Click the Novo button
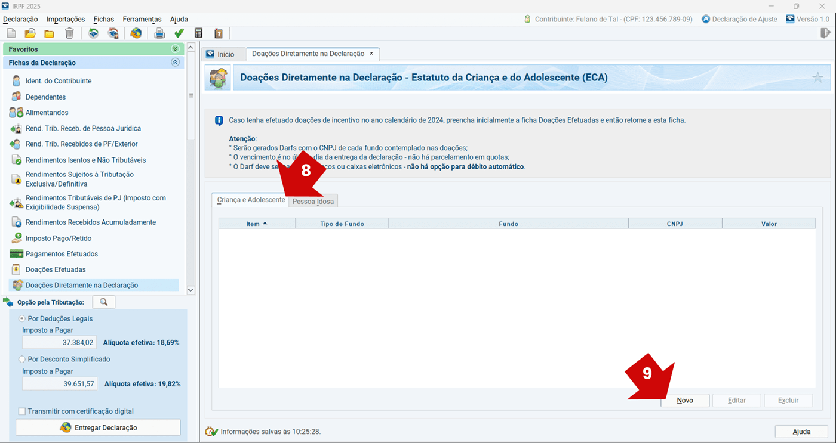 (x=685, y=401)
